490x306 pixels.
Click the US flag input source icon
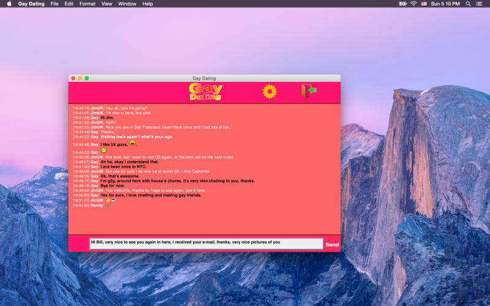coord(424,4)
